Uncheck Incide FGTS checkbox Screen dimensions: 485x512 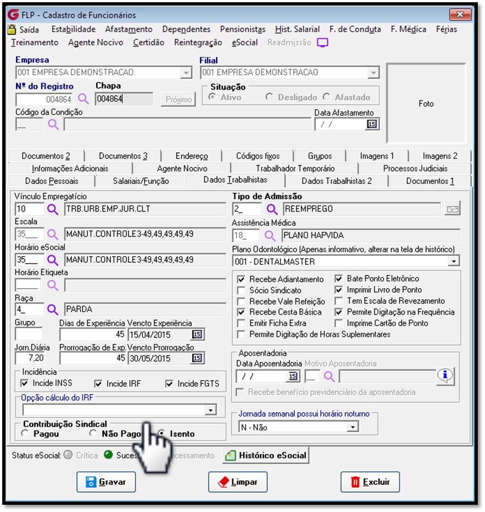(169, 383)
